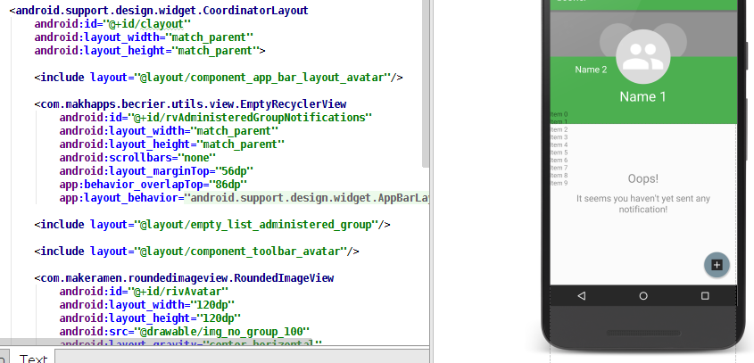Tap the floating add button in preview

717,264
